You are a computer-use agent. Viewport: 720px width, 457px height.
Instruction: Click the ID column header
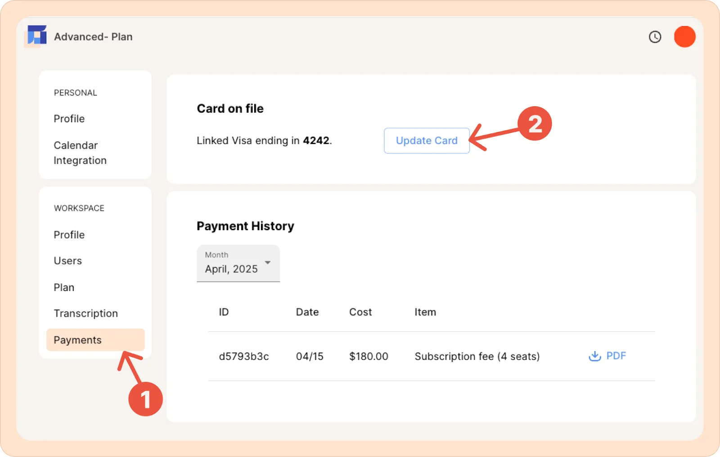tap(224, 312)
